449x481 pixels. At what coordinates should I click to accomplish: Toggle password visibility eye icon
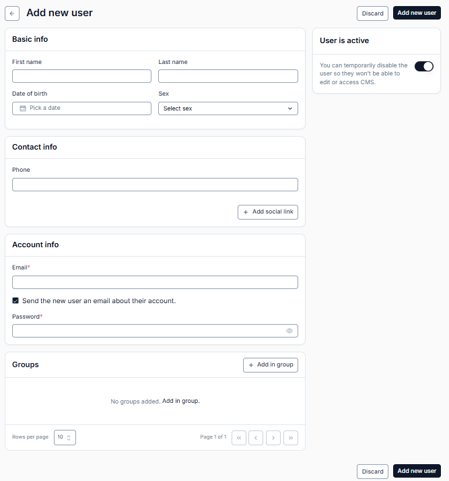click(289, 331)
